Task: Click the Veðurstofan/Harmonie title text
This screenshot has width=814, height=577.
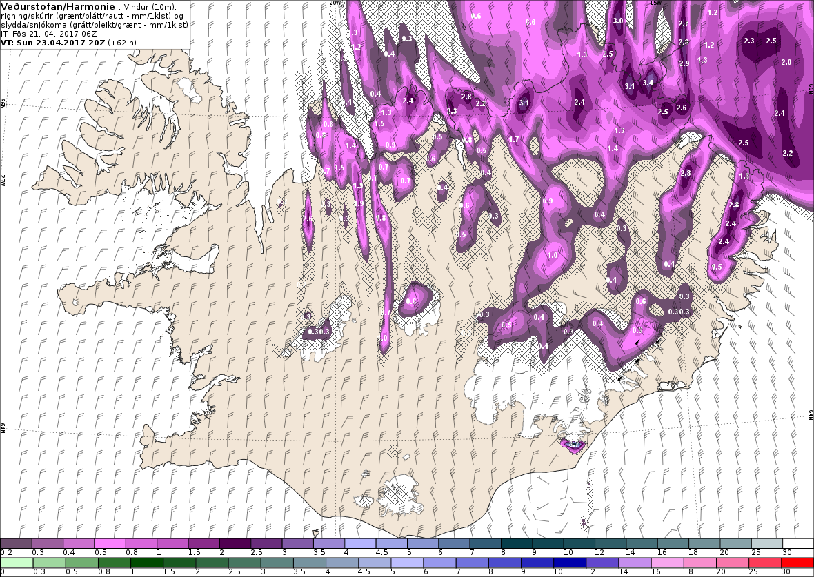Action: click(58, 7)
